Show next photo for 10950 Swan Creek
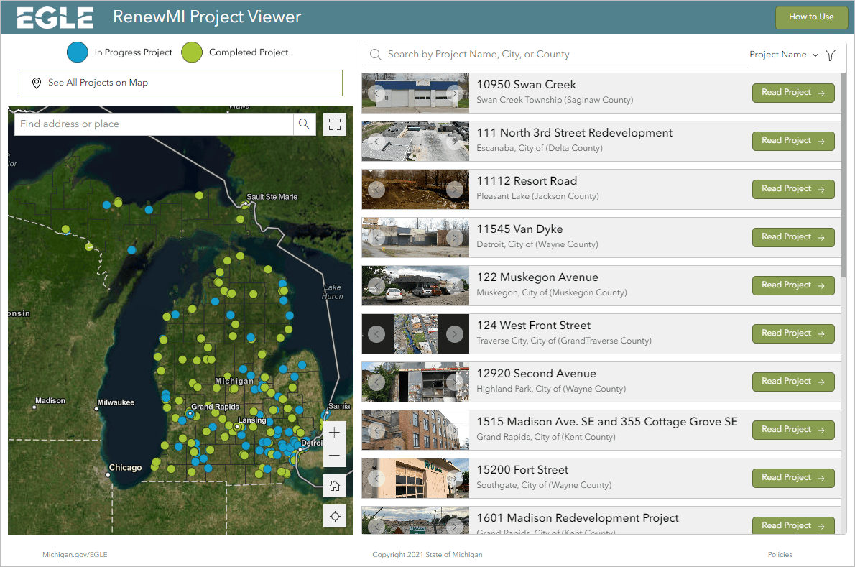 click(454, 93)
